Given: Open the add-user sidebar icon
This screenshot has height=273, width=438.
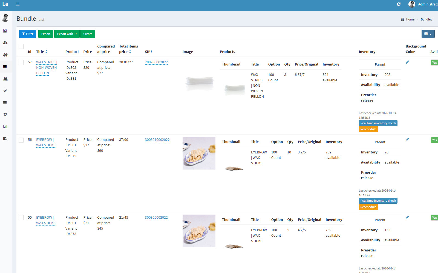Looking at the screenshot, I should coord(5,43).
